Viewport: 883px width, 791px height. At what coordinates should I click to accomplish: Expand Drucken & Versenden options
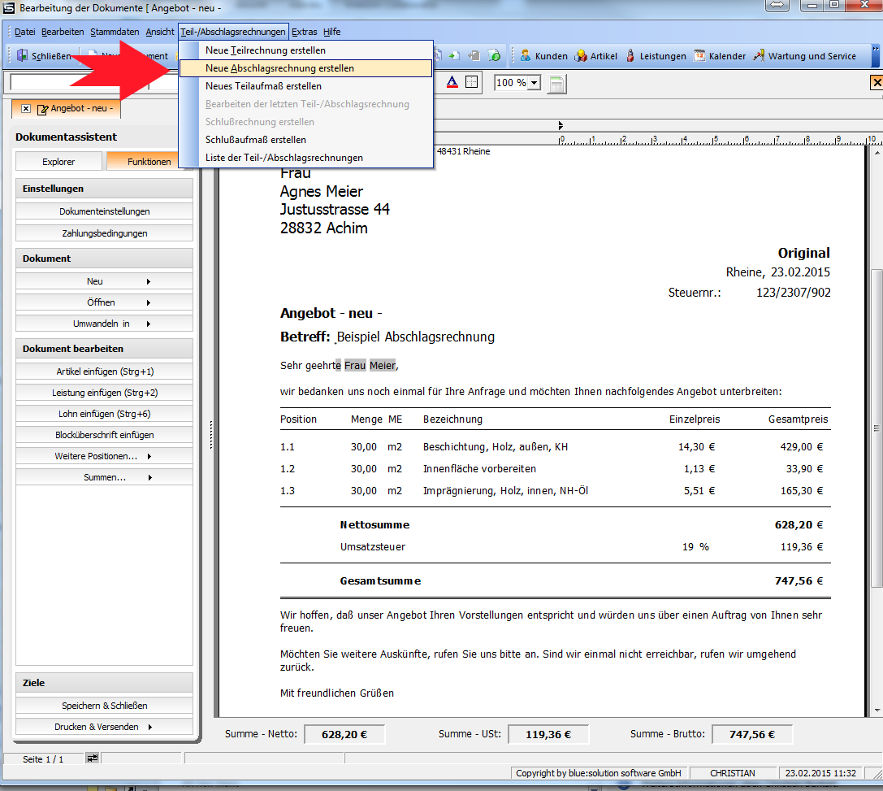click(104, 727)
